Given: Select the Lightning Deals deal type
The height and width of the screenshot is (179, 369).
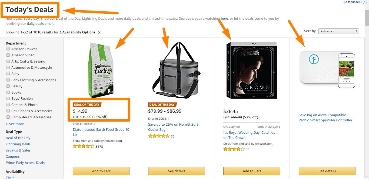Looking at the screenshot, I should (x=18, y=144).
